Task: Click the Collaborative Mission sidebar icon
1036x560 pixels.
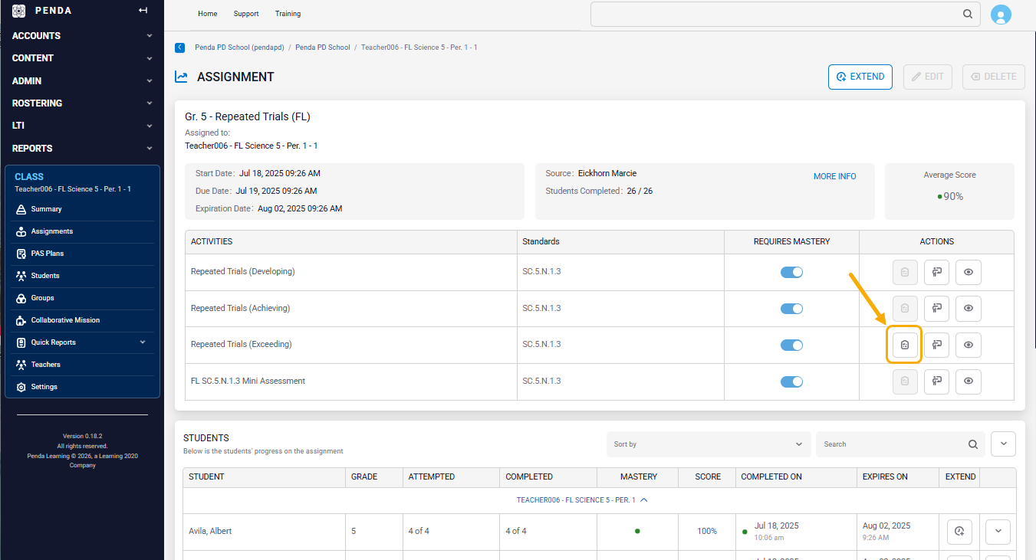Action: click(21, 320)
